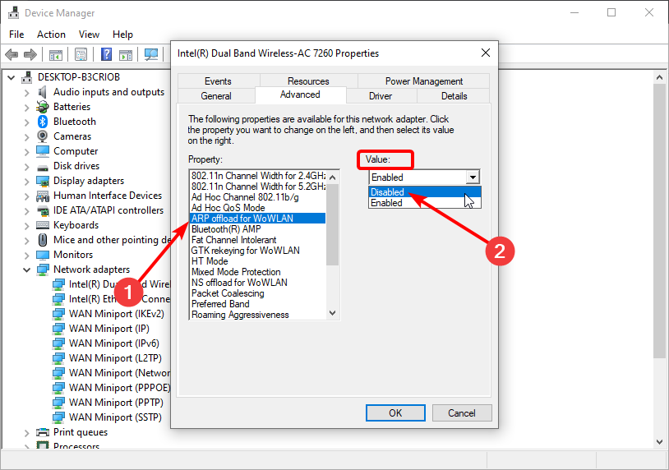Viewport: 669px width, 470px height.
Task: Click the Action pane toolbar icon
Action: tap(126, 54)
